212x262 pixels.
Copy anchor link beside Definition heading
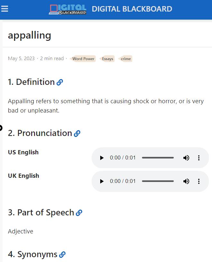[60, 82]
